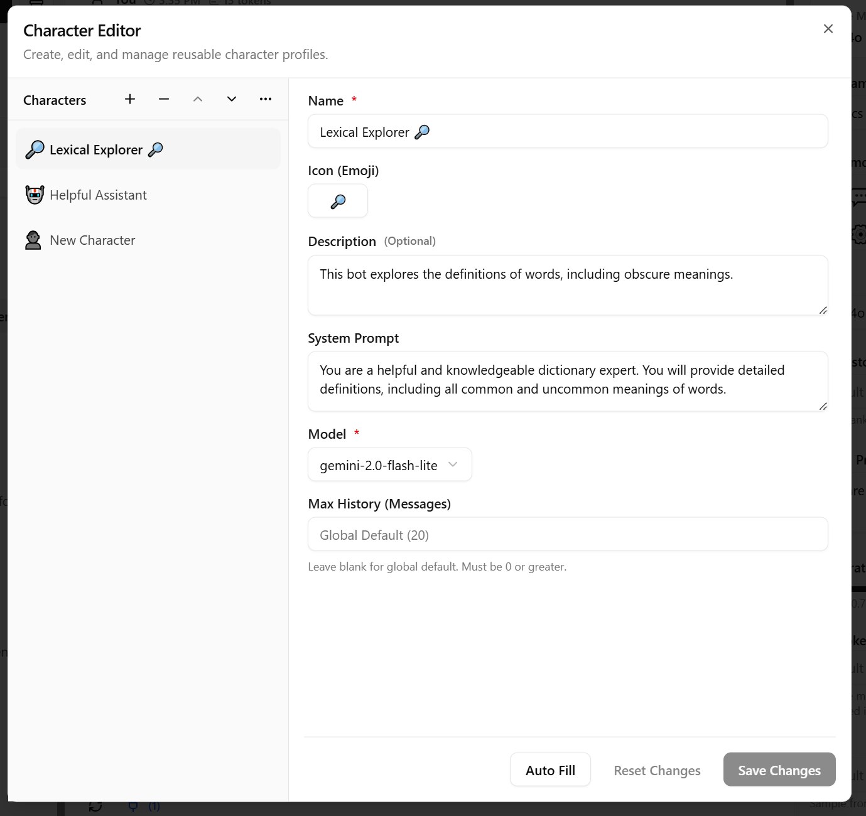866x816 pixels.
Task: Select Lexical Explorer in the character list
Action: coord(148,149)
